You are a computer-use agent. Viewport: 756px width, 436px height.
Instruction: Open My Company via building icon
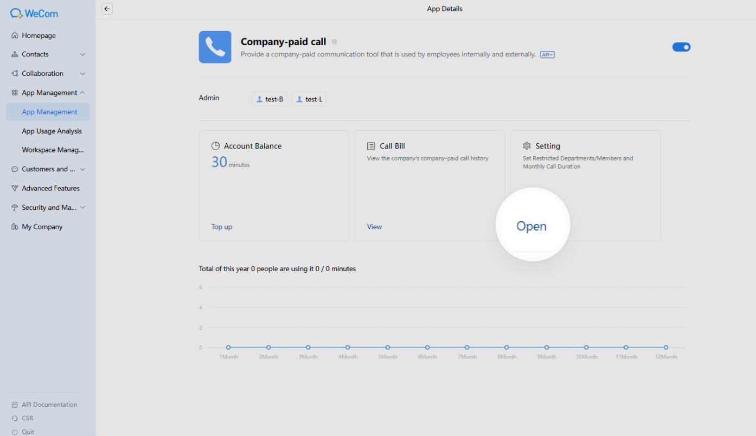(15, 227)
